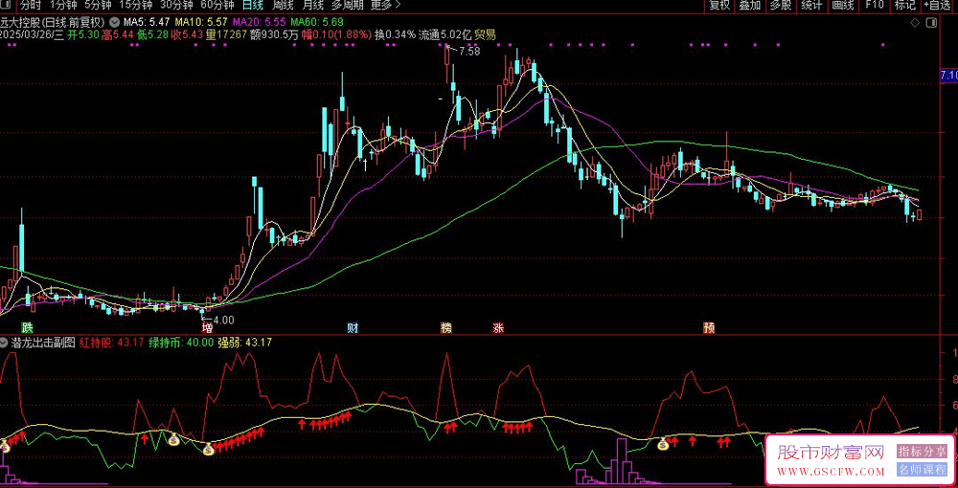958x488 pixels.
Task: Click the 流通5.02亿 float value
Action: coord(445,34)
